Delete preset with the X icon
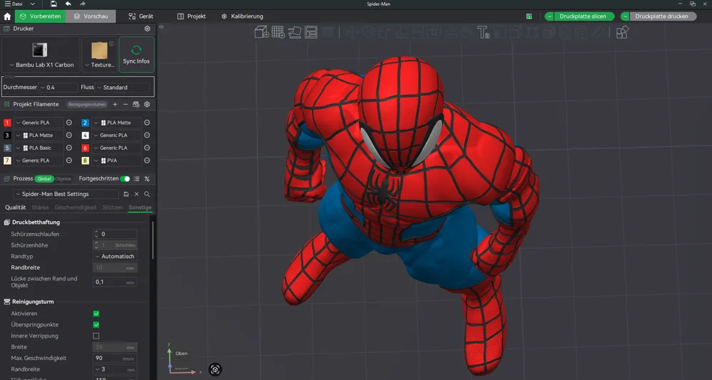712x380 pixels. pyautogui.click(x=137, y=194)
